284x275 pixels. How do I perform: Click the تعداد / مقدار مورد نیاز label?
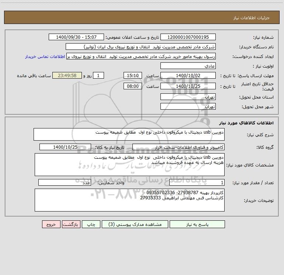point(253,183)
